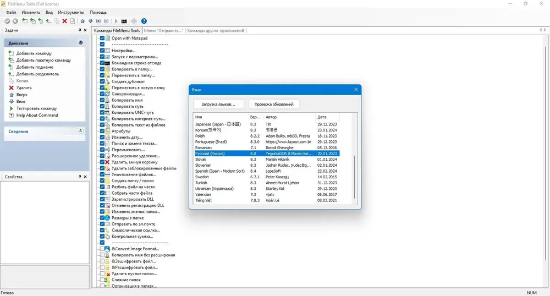The width and height of the screenshot is (550, 296).
Task: Click the add command toolbar icon
Action: tap(25, 21)
